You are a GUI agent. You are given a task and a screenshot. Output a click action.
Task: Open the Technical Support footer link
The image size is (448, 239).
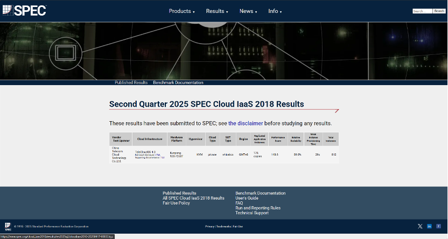pos(251,213)
